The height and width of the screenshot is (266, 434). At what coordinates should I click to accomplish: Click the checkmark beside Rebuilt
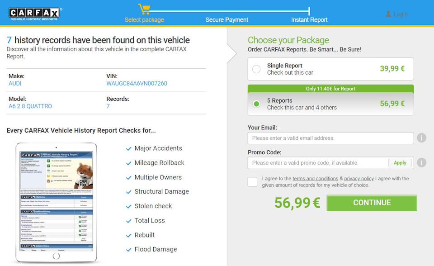128,236
